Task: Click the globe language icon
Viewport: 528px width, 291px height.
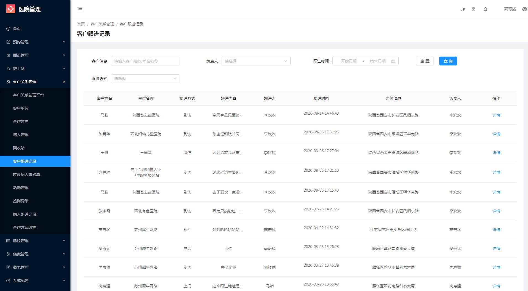Action: click(525, 9)
